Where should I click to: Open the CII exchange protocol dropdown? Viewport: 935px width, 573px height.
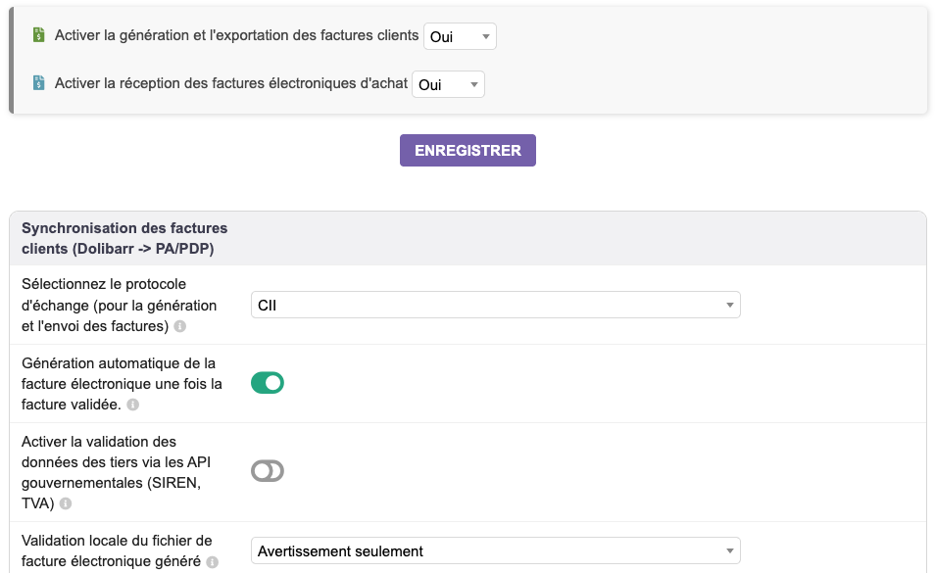point(496,305)
